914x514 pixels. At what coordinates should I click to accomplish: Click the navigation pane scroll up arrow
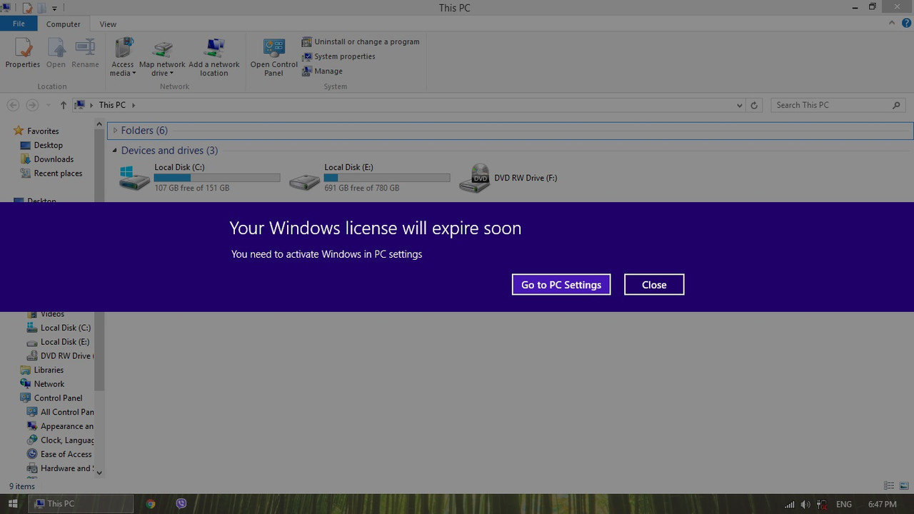(99, 124)
